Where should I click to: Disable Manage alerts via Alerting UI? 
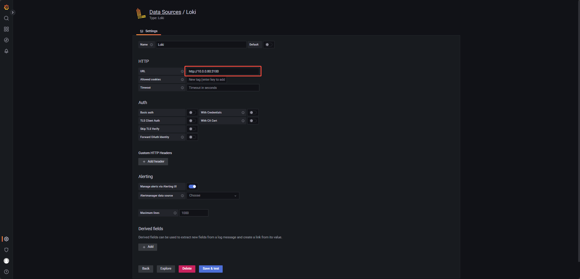click(x=192, y=186)
